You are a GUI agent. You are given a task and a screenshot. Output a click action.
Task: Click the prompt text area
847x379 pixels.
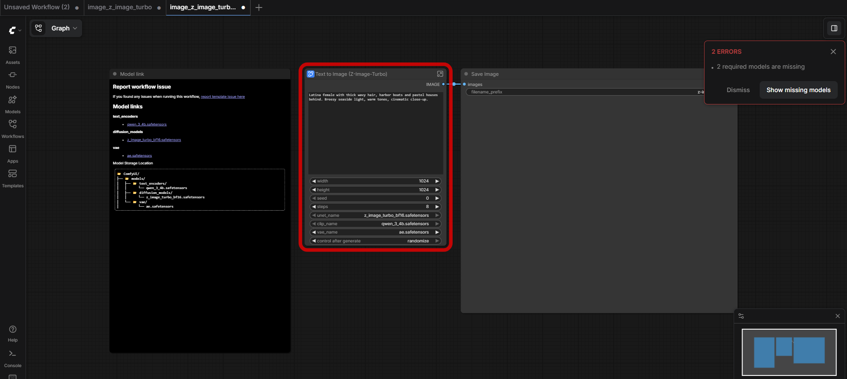(375, 133)
